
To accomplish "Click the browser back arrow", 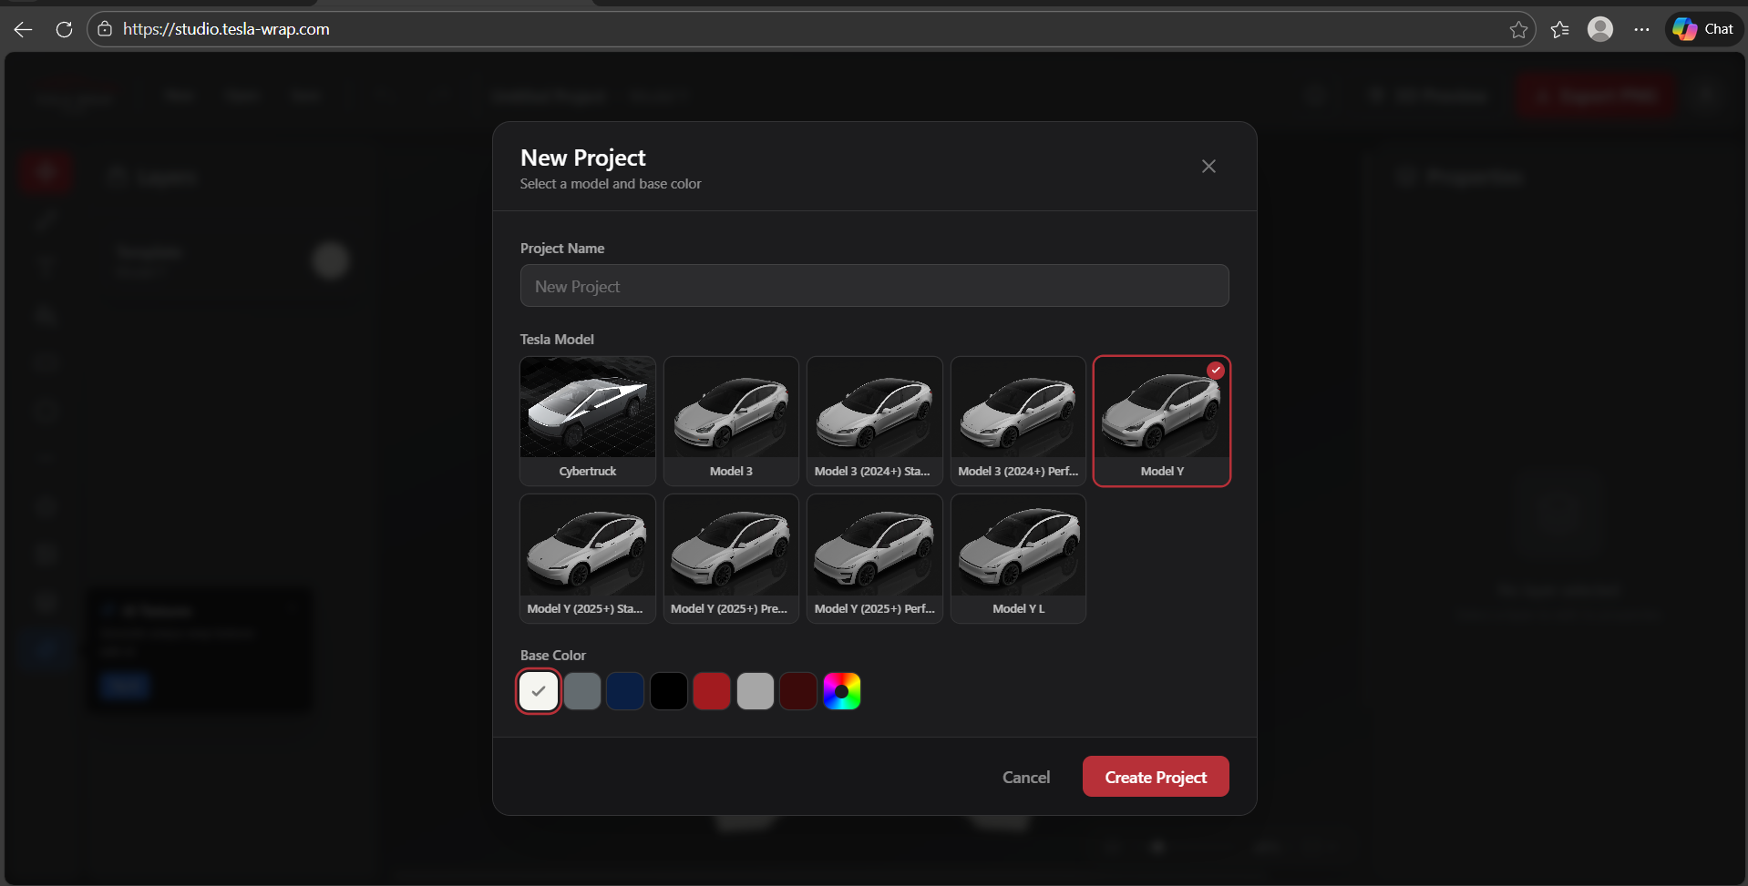I will [x=24, y=29].
